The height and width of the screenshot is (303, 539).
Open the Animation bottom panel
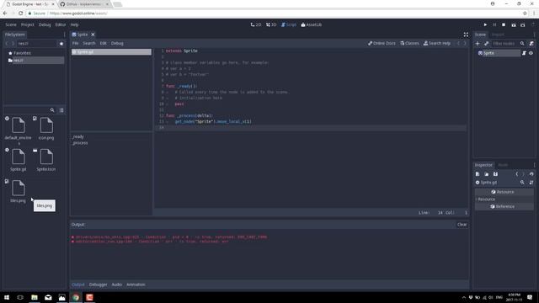[x=136, y=284]
